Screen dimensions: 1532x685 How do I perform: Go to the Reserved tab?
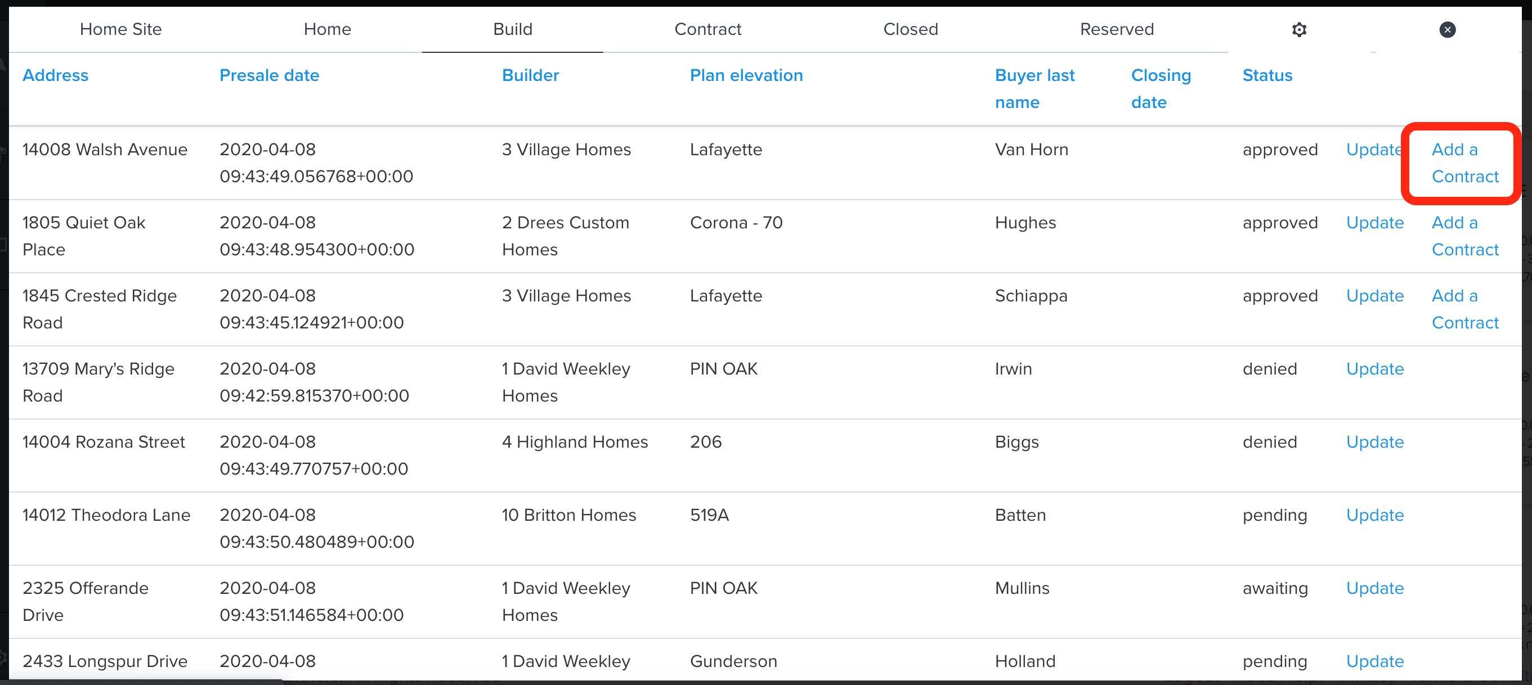(x=1116, y=29)
